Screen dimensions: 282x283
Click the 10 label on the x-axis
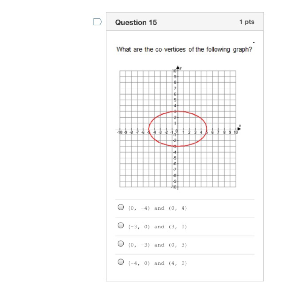(x=236, y=132)
